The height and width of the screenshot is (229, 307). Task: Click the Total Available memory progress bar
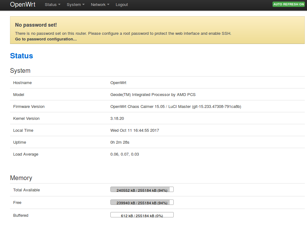click(x=142, y=189)
